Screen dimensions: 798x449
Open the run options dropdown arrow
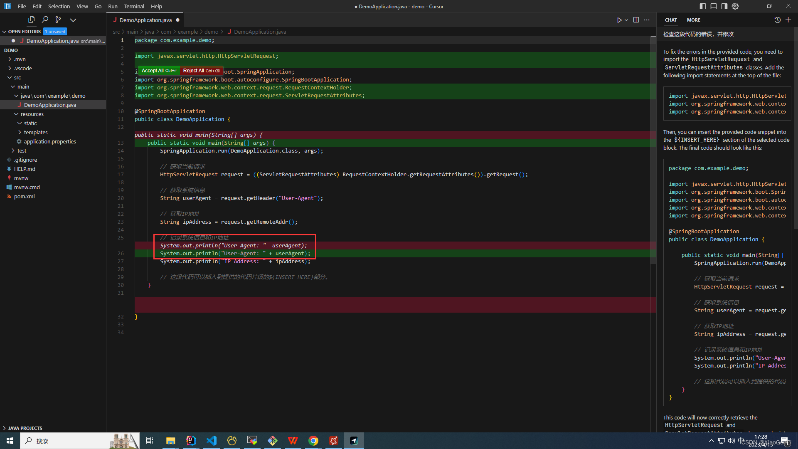pyautogui.click(x=626, y=20)
